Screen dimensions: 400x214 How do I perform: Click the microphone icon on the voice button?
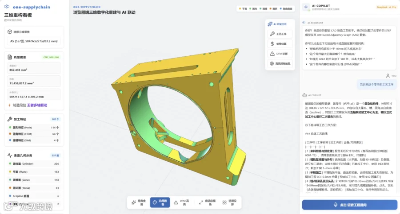[336, 205]
